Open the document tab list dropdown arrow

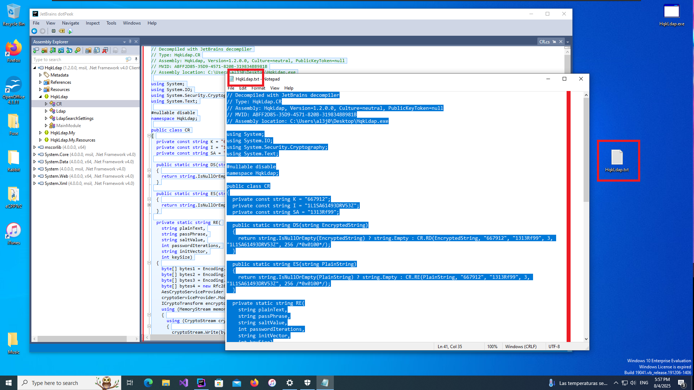568,42
